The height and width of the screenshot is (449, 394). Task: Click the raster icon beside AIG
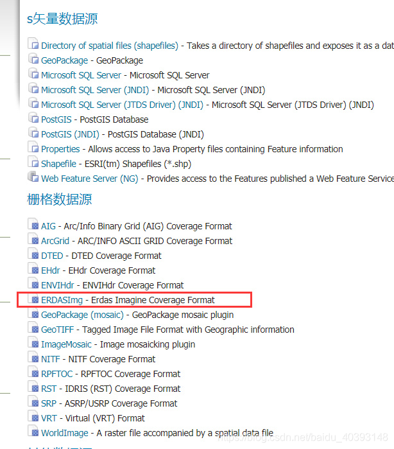(x=33, y=225)
